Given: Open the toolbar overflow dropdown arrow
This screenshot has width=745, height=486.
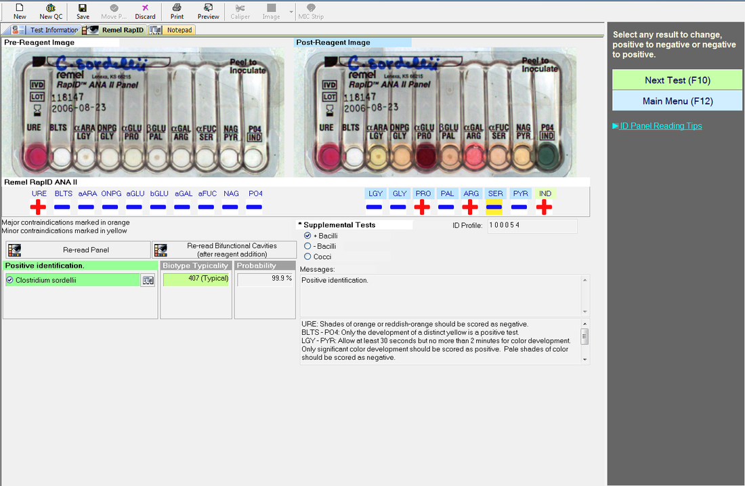Looking at the screenshot, I should pos(291,12).
